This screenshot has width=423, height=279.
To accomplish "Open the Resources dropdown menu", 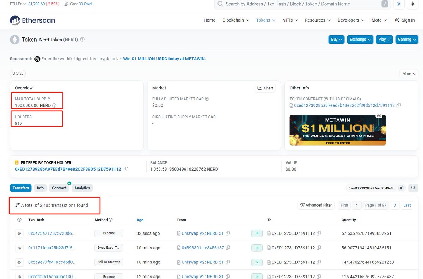I will coord(318,20).
